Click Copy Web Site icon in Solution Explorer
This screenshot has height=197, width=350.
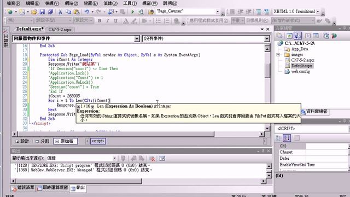[326, 36]
